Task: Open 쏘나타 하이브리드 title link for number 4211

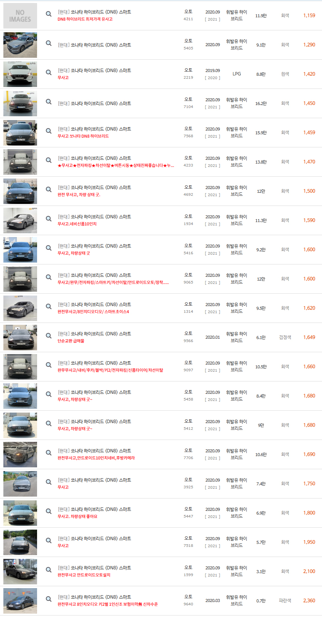Action: click(x=94, y=12)
